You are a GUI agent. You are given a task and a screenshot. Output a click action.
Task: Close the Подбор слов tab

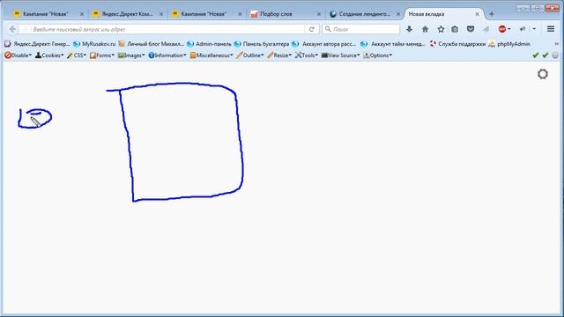click(x=319, y=14)
